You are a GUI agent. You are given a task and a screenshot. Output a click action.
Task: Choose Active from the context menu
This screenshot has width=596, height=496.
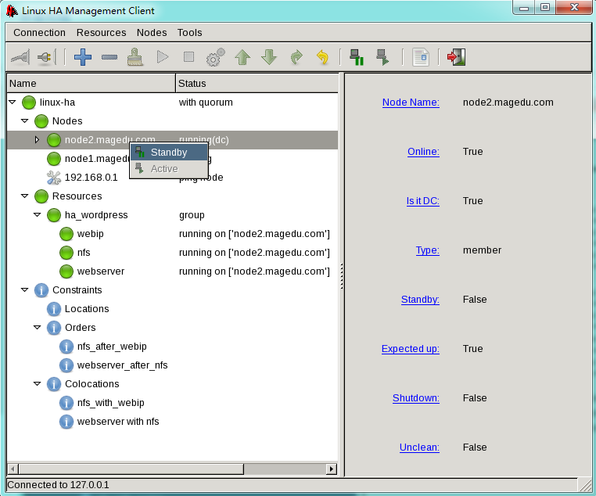pos(169,169)
